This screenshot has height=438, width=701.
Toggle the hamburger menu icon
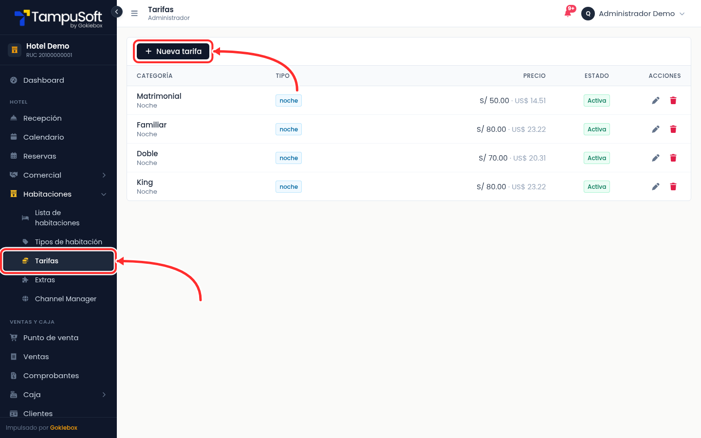pos(134,14)
